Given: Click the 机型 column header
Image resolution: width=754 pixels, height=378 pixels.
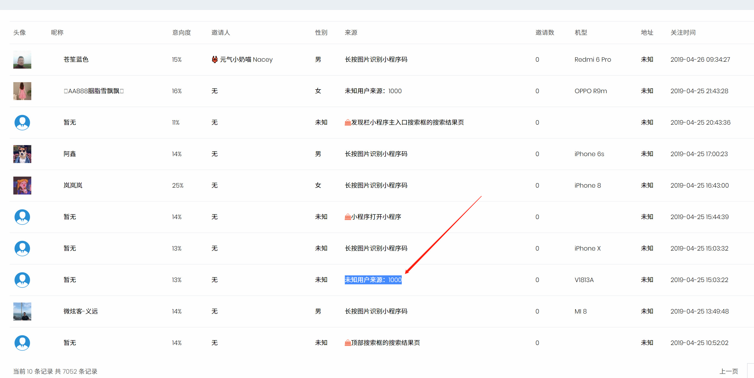Looking at the screenshot, I should [x=581, y=33].
